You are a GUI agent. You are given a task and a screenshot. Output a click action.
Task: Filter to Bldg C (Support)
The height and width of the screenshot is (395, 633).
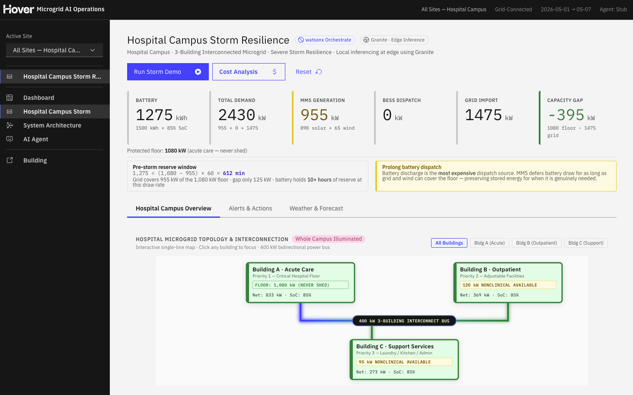(x=586, y=243)
